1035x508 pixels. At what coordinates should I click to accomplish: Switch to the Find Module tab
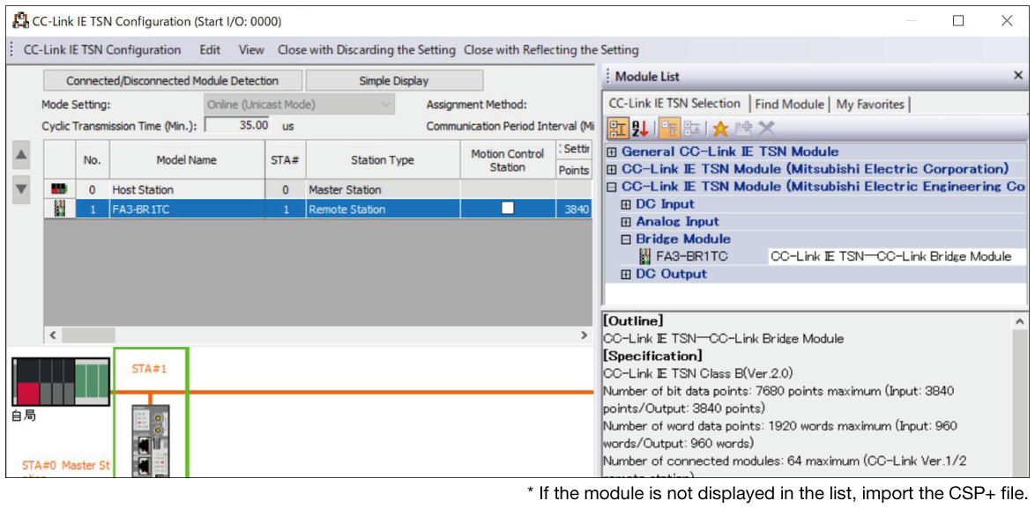pyautogui.click(x=789, y=104)
